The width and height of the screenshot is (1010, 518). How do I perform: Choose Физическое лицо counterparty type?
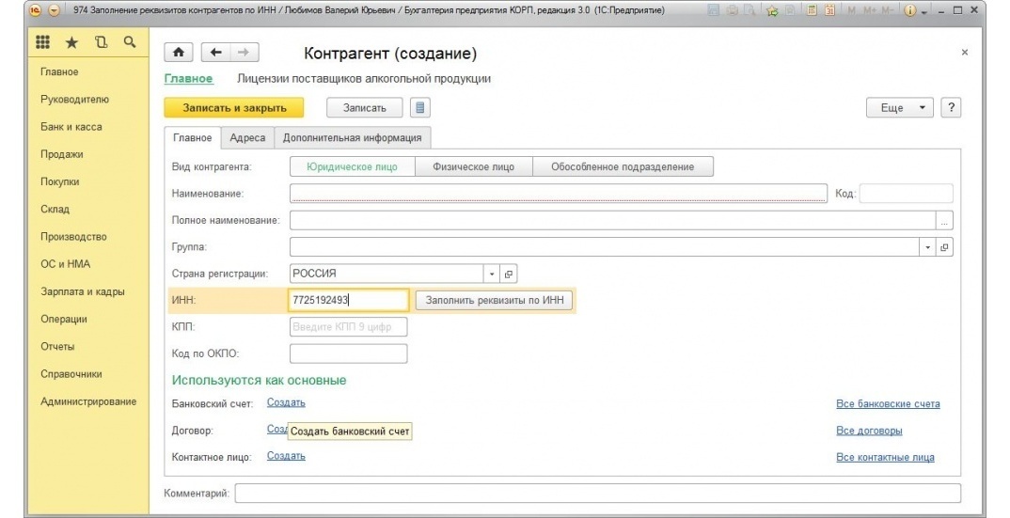pos(473,167)
